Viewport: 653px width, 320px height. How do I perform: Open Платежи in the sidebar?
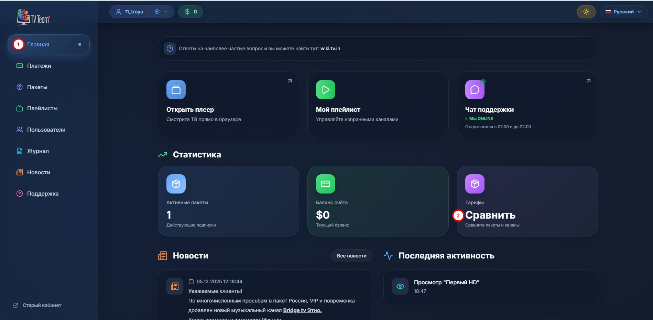click(x=39, y=66)
